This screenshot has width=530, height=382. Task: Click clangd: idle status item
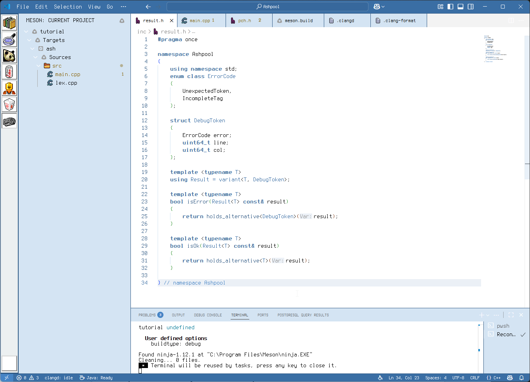59,378
